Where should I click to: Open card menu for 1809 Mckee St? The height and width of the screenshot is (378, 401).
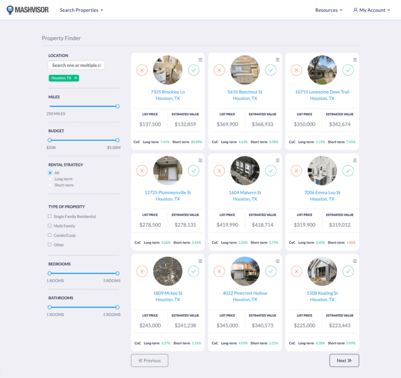(x=200, y=261)
